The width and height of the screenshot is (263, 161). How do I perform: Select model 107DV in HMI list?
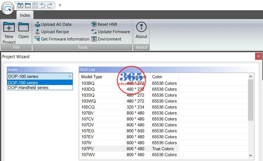pyautogui.click(x=88, y=125)
